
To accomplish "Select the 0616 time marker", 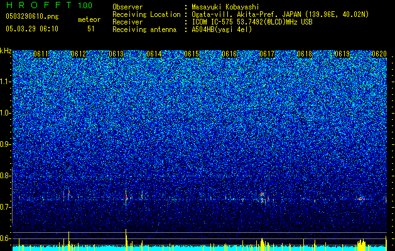I will click(229, 54).
